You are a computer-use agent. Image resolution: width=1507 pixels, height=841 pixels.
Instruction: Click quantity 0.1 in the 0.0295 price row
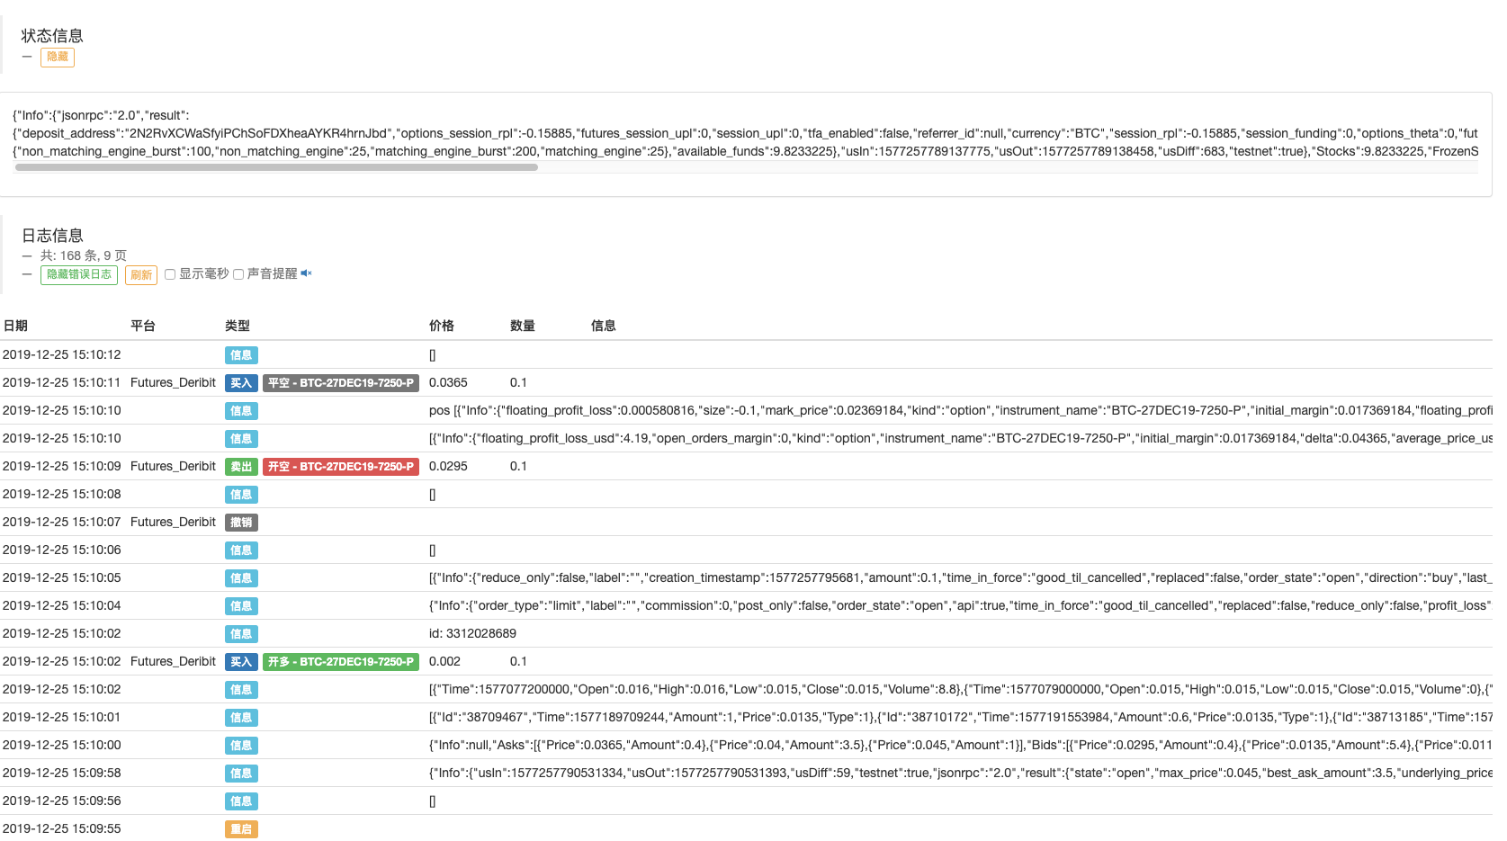518,466
